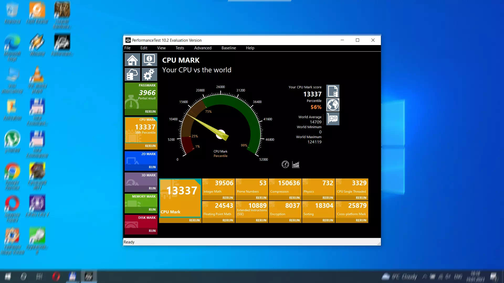Viewport: 504px width, 283px height.
Task: Open the Tests menu
Action: [x=180, y=48]
